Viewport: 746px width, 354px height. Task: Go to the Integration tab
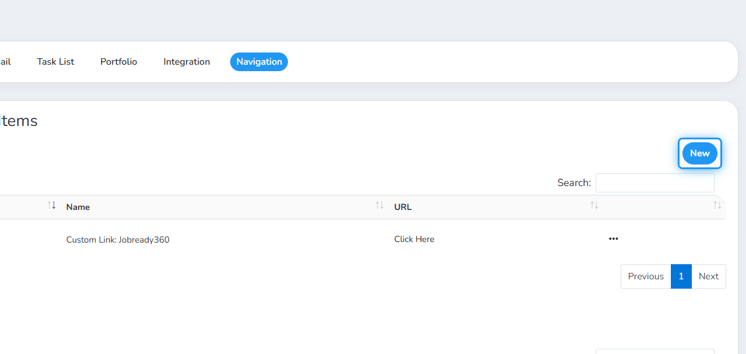186,62
